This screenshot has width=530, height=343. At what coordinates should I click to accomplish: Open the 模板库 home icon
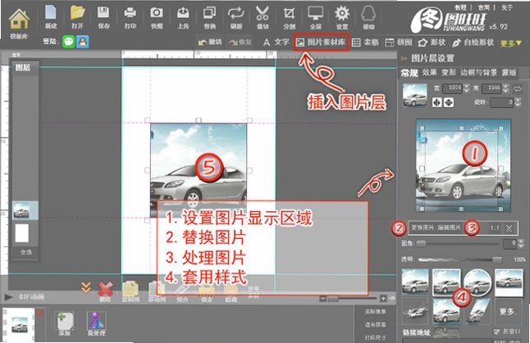[19, 20]
